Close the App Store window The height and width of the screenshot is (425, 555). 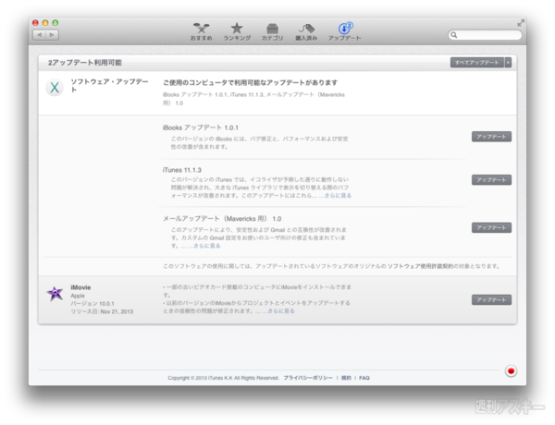pos(35,23)
